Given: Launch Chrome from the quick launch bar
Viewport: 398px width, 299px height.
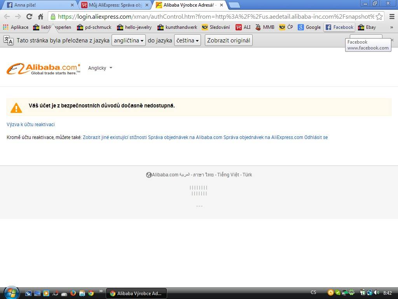Looking at the screenshot, I should [91, 293].
